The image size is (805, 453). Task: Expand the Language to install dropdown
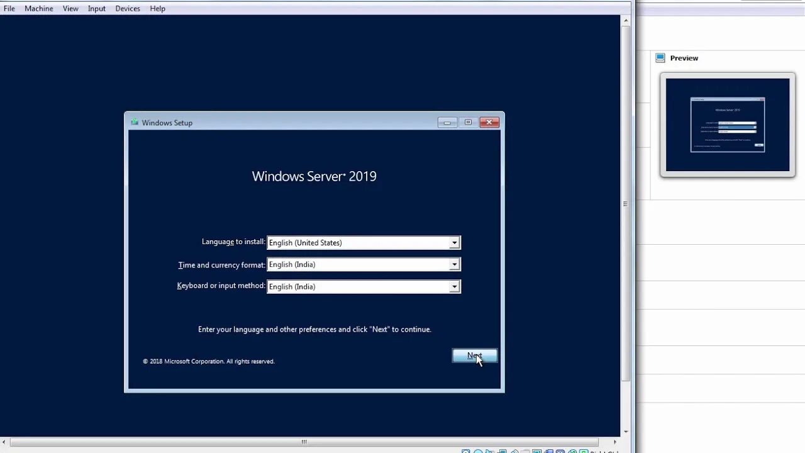[454, 243]
